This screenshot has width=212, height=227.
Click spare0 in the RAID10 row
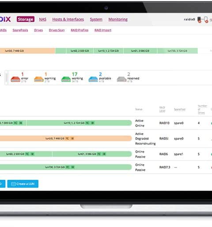point(179,123)
